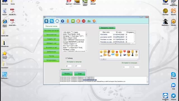Click the Id чата column header

[119, 32]
